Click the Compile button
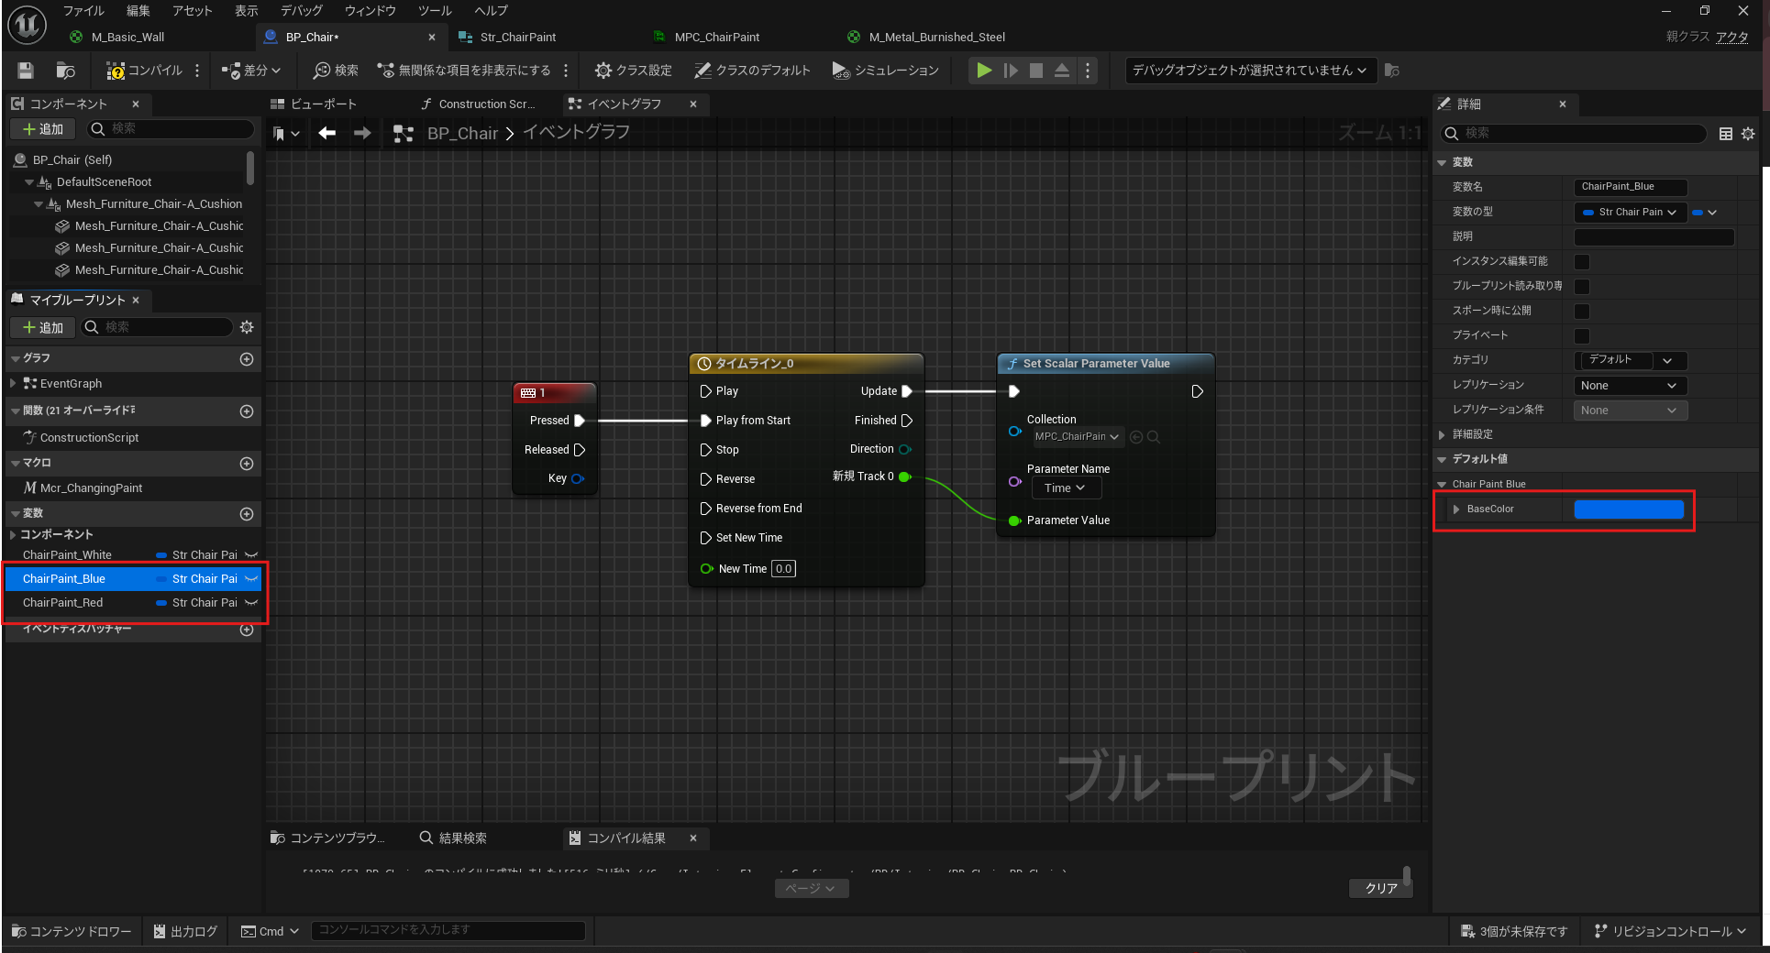The image size is (1770, 953). [144, 71]
